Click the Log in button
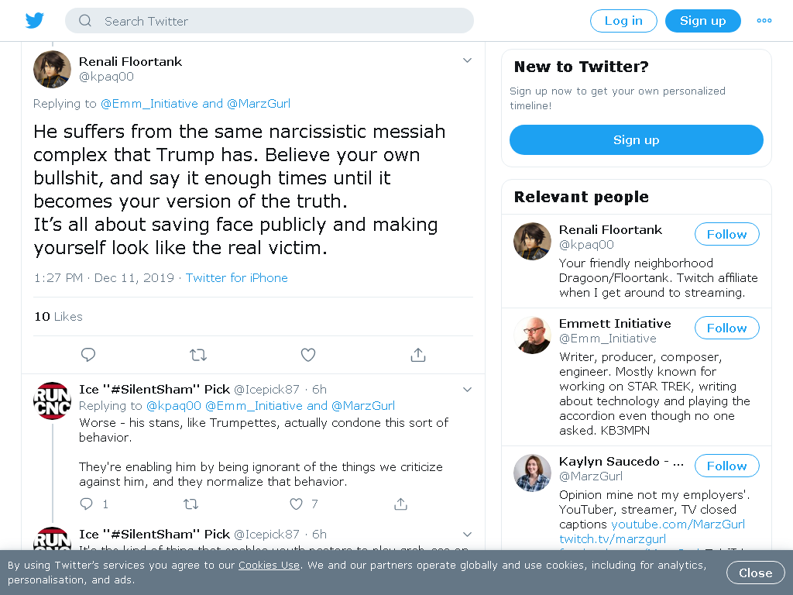793x595 pixels. [623, 21]
